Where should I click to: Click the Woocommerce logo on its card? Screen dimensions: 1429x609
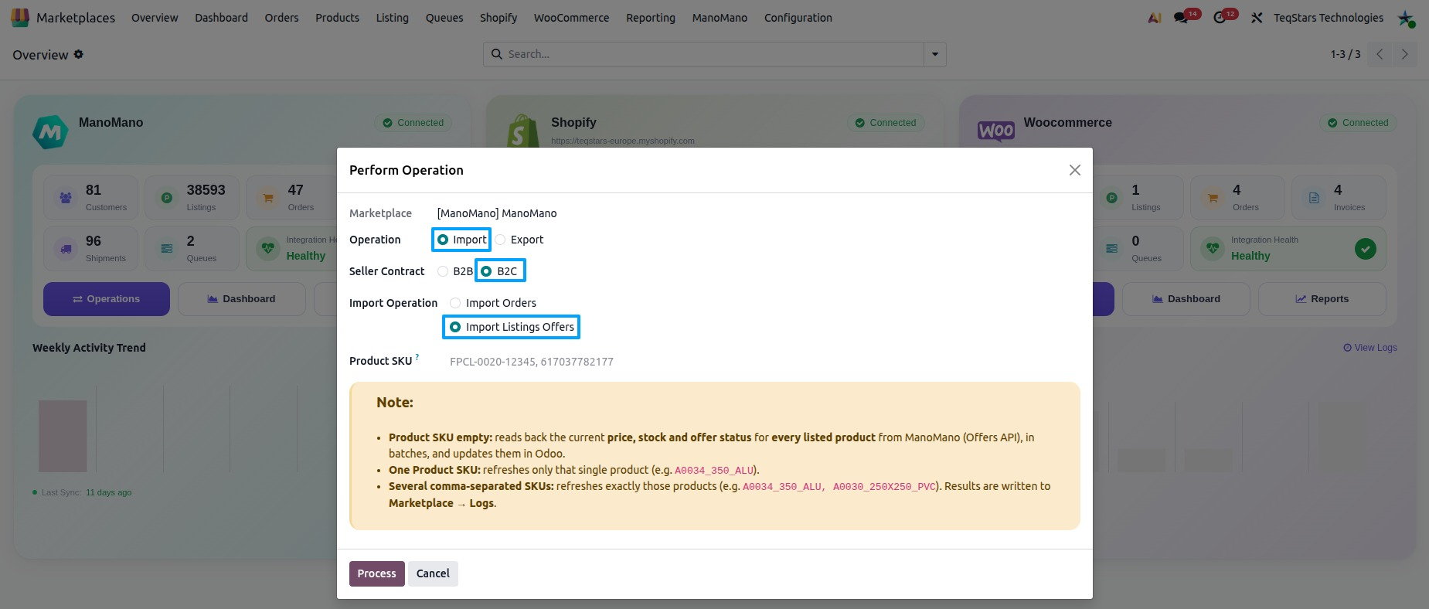(996, 131)
